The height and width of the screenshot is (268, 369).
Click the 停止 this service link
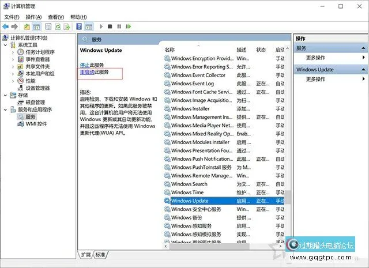(x=85, y=65)
